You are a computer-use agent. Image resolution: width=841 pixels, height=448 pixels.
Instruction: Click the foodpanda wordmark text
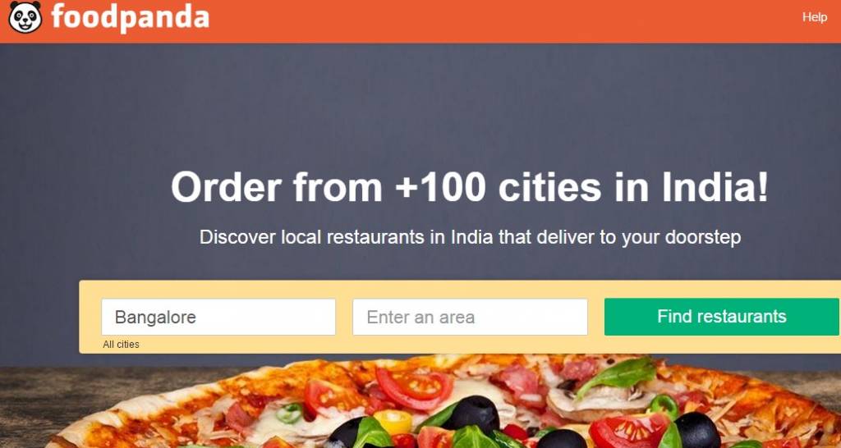click(x=131, y=18)
